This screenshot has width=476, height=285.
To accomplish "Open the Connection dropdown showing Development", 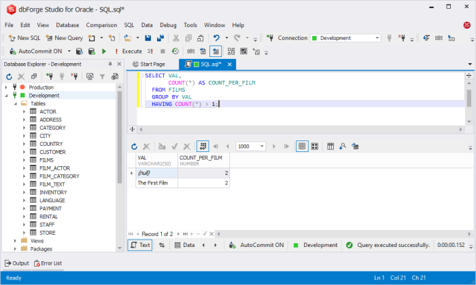I will click(x=346, y=38).
